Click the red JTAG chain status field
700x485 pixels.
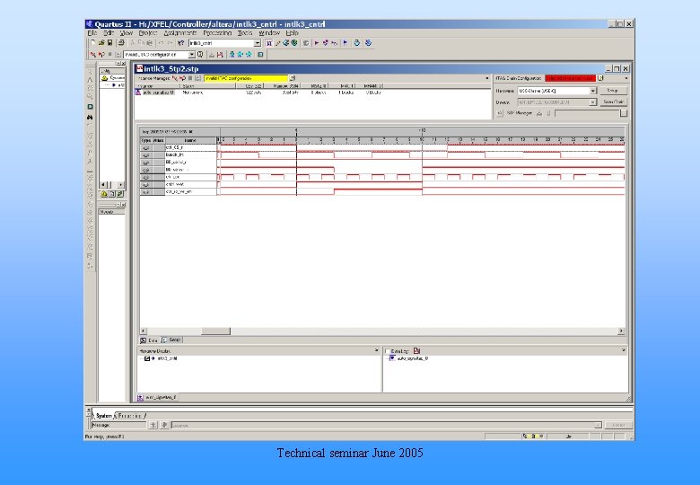pyautogui.click(x=570, y=78)
